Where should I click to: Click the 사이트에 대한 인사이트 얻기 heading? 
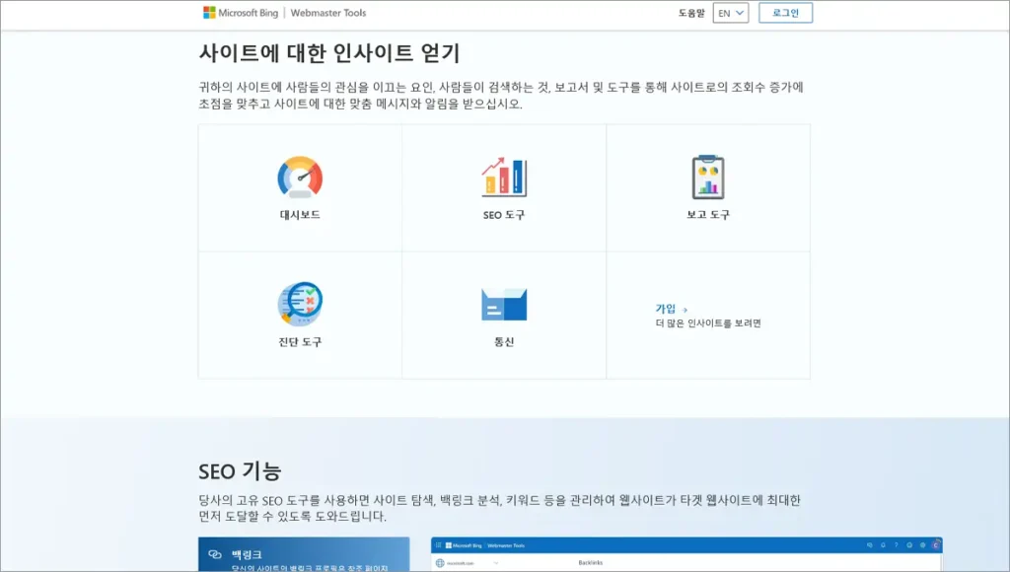pos(329,53)
